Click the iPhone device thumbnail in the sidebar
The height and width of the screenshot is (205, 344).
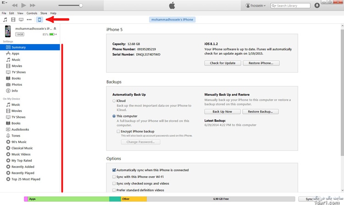[x=8, y=31]
